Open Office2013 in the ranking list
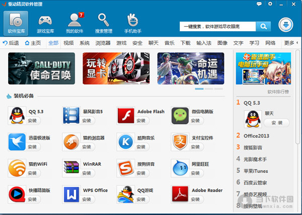 256,136
